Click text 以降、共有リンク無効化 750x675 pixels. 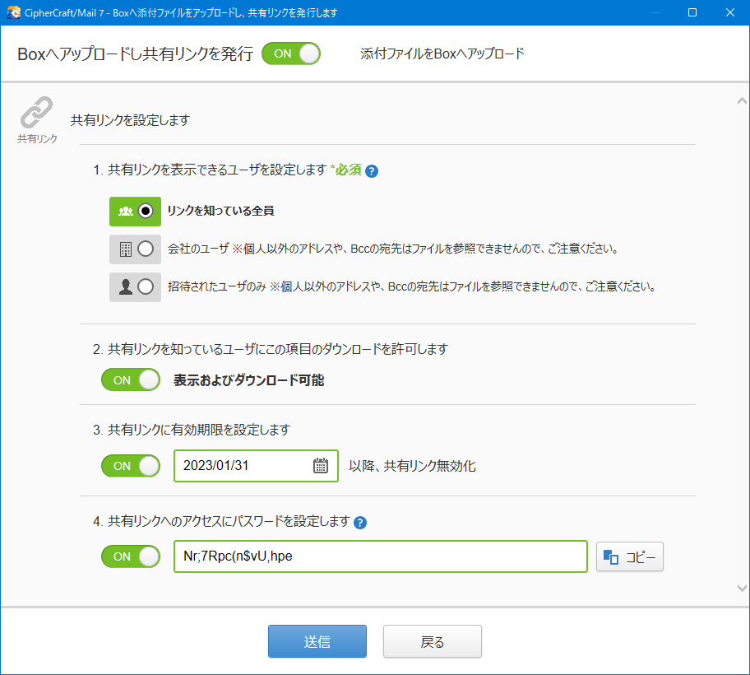pyautogui.click(x=412, y=466)
